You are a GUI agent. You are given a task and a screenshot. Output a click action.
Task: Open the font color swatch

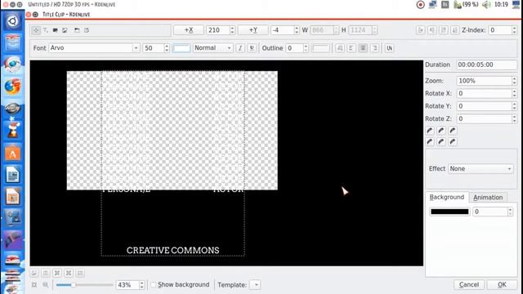tap(181, 48)
